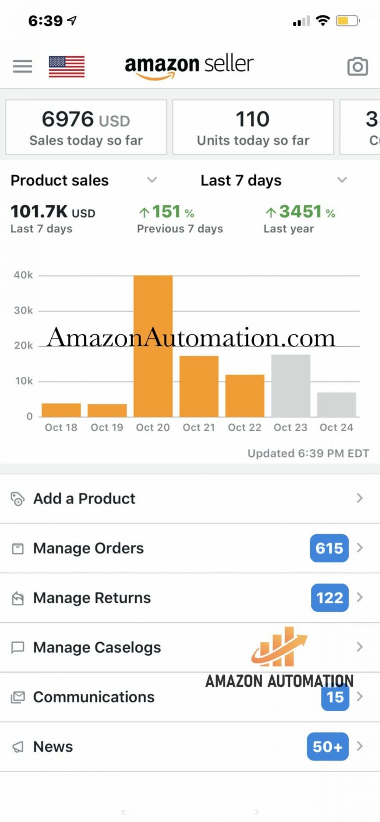Expand the Add a Product chevron

tap(360, 498)
